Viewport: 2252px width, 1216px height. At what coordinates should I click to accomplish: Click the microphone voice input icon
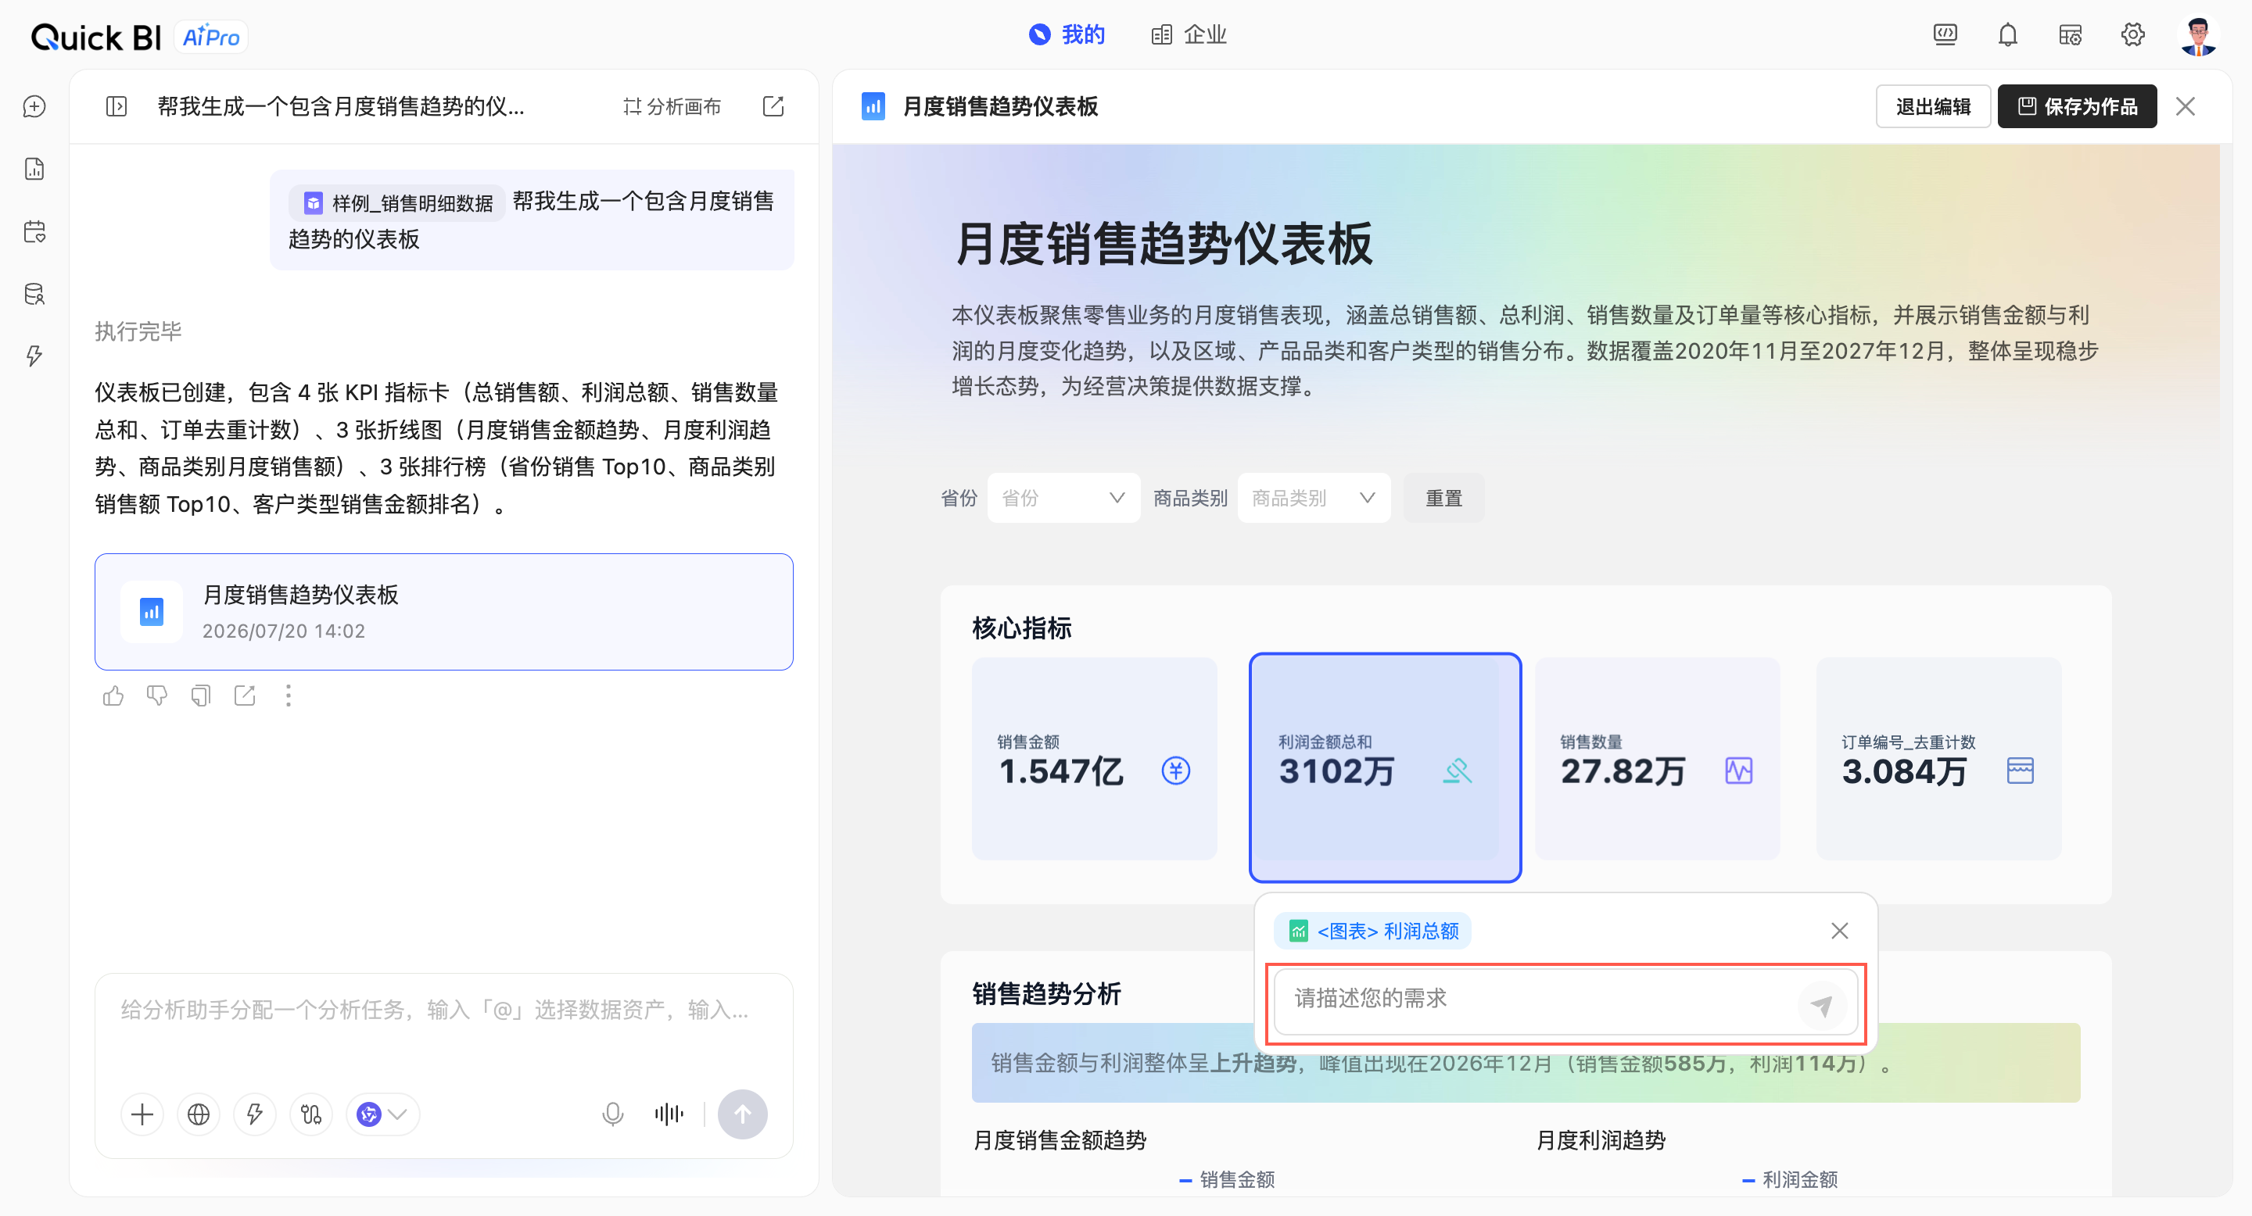[613, 1114]
